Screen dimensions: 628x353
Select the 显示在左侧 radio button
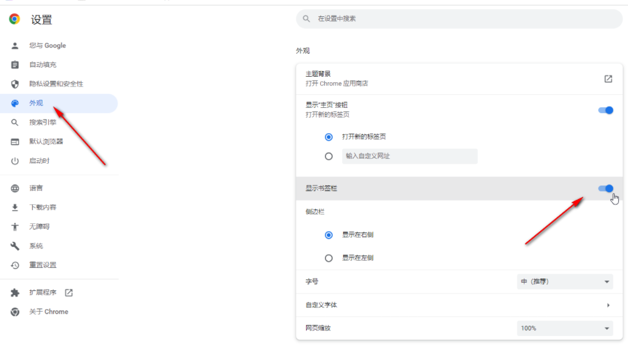point(329,258)
